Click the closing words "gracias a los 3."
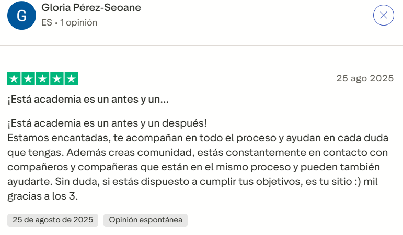Screen dimensions: 403x235 tap(42, 197)
